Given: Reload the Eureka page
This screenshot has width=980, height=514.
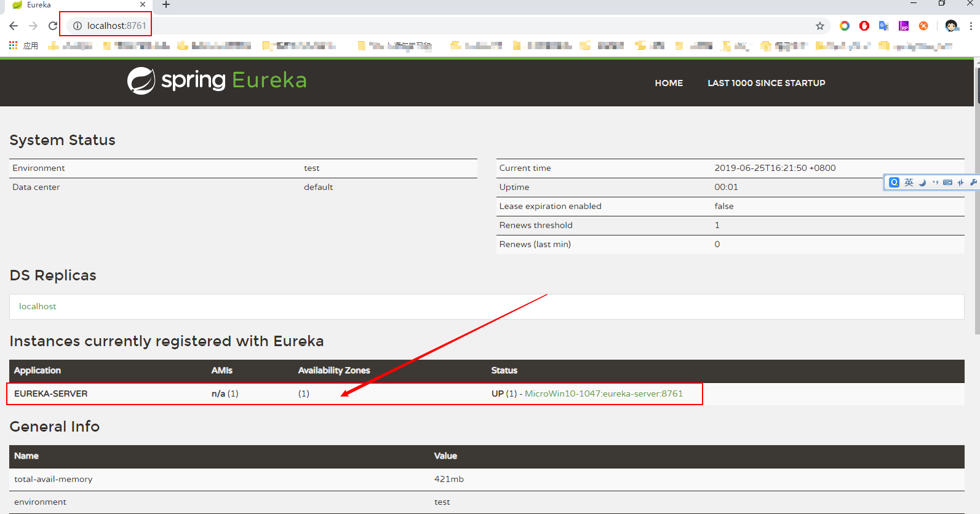Looking at the screenshot, I should coord(53,26).
